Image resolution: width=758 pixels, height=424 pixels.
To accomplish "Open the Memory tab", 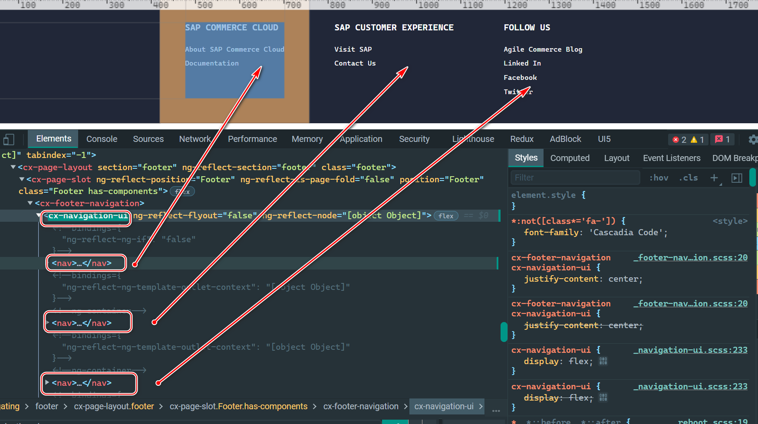I will pos(307,139).
